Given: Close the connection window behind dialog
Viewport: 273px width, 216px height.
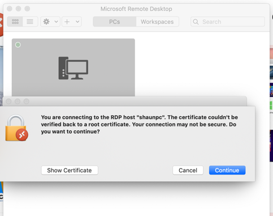Looking at the screenshot, I should click(x=8, y=101).
